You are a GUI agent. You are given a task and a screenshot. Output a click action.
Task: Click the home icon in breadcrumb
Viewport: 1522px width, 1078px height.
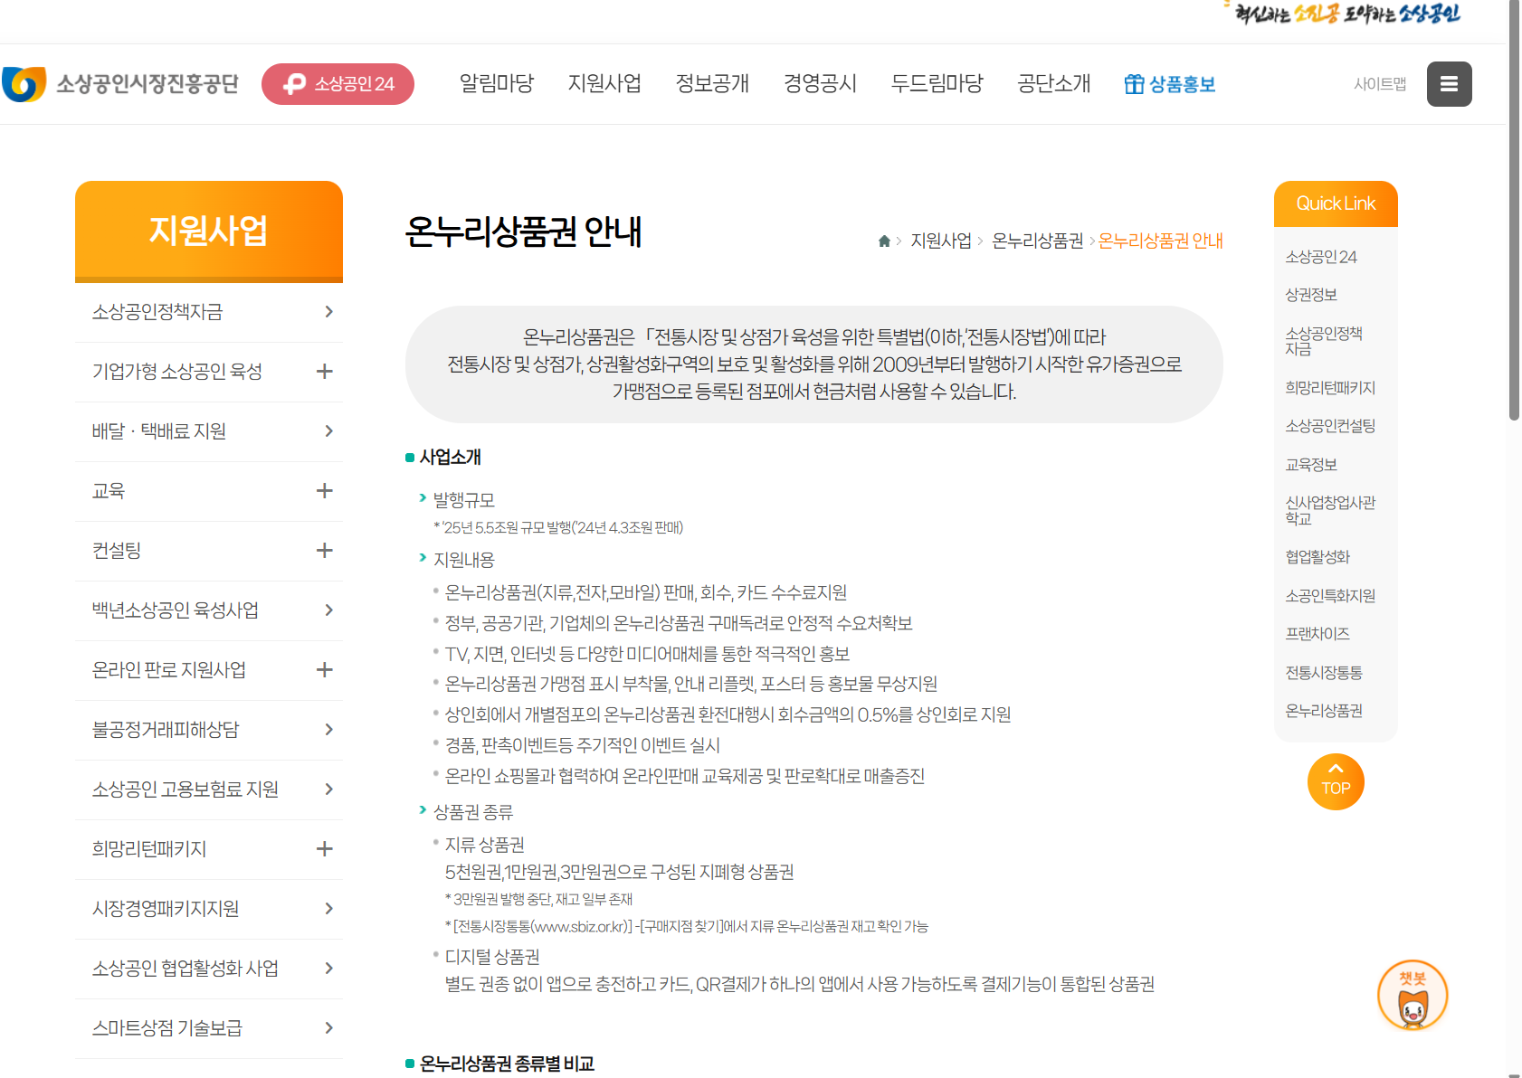tap(884, 241)
